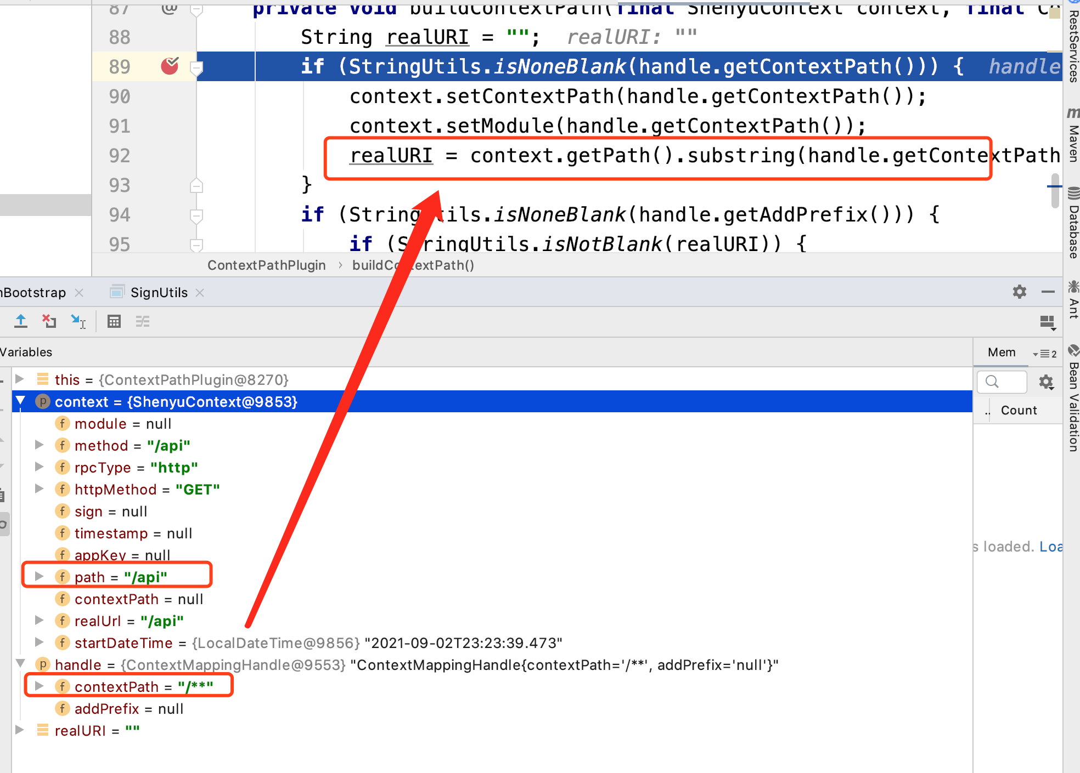Image resolution: width=1080 pixels, height=773 pixels.
Task: Click the memory view settings gear
Action: (1046, 382)
